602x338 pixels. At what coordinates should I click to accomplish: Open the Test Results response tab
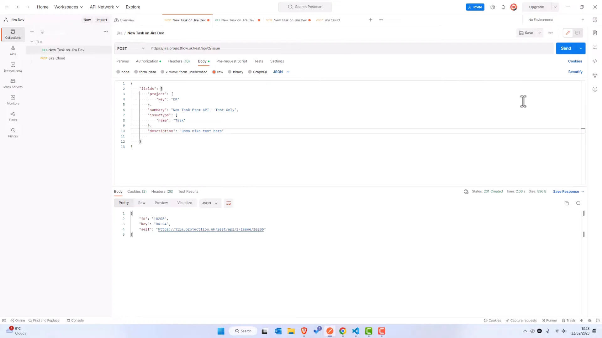[188, 192]
